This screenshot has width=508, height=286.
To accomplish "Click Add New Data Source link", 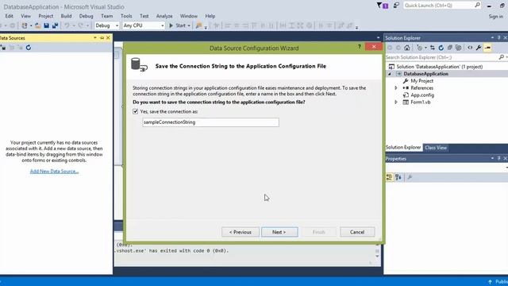I will (54, 172).
